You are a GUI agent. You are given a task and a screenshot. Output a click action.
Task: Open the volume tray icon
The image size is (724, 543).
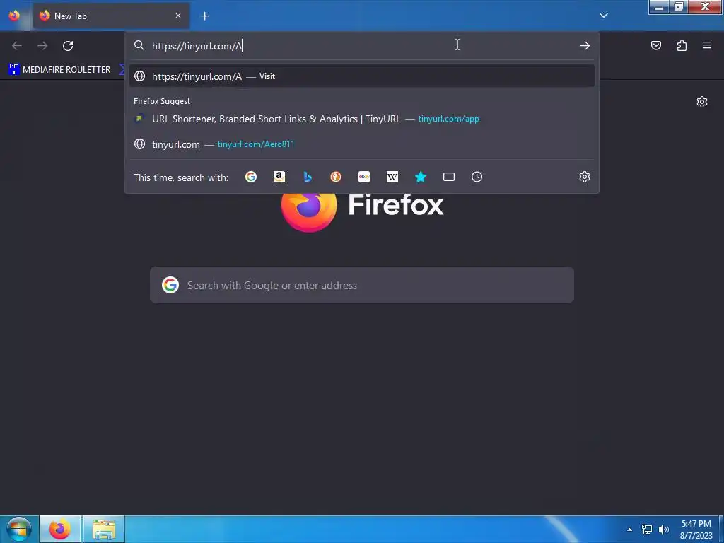point(664,530)
